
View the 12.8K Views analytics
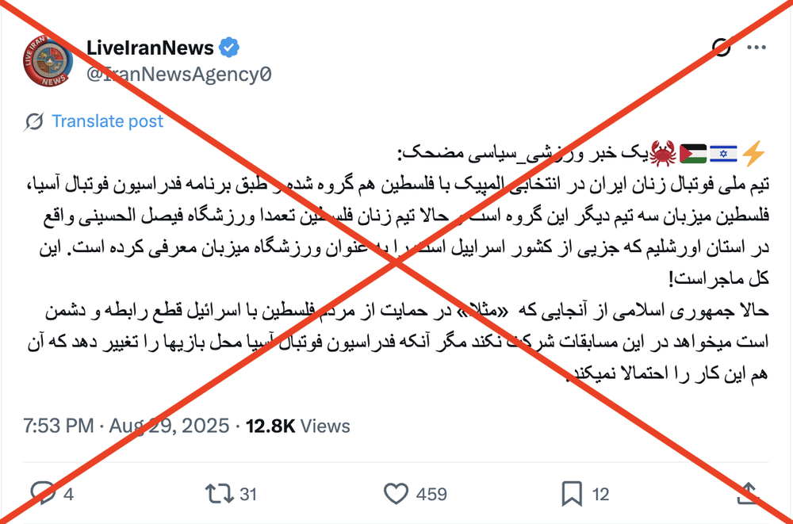point(298,426)
